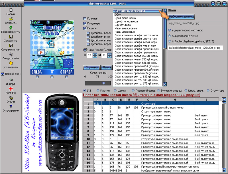Click the analog clock on phone preview
The height and width of the screenshot is (174, 228).
68,63
